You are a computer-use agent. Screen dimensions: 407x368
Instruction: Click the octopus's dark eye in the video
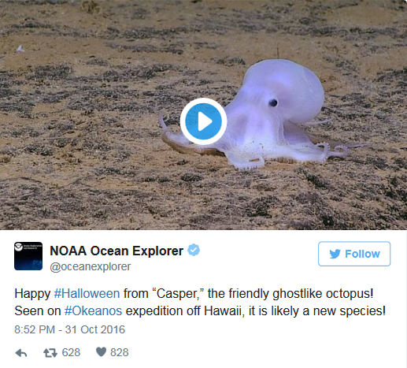(x=273, y=102)
